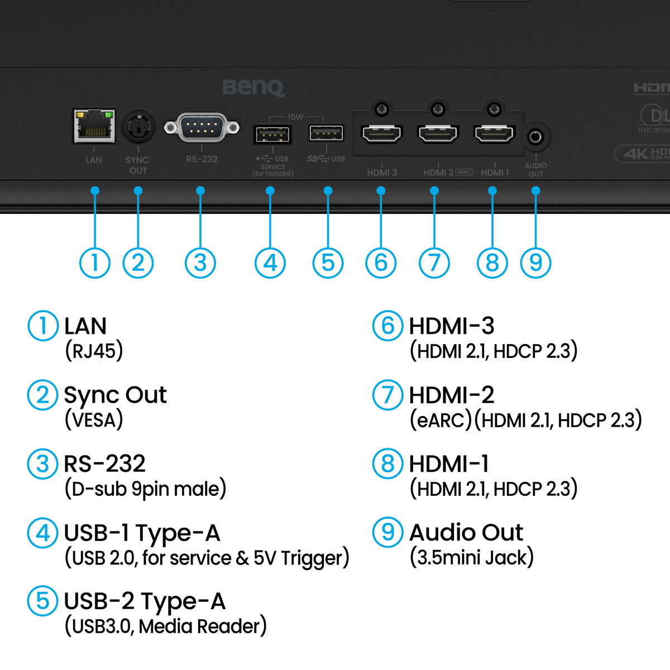Click the "HDMI-3" legend heading
This screenshot has height=670, width=670.
tap(452, 326)
